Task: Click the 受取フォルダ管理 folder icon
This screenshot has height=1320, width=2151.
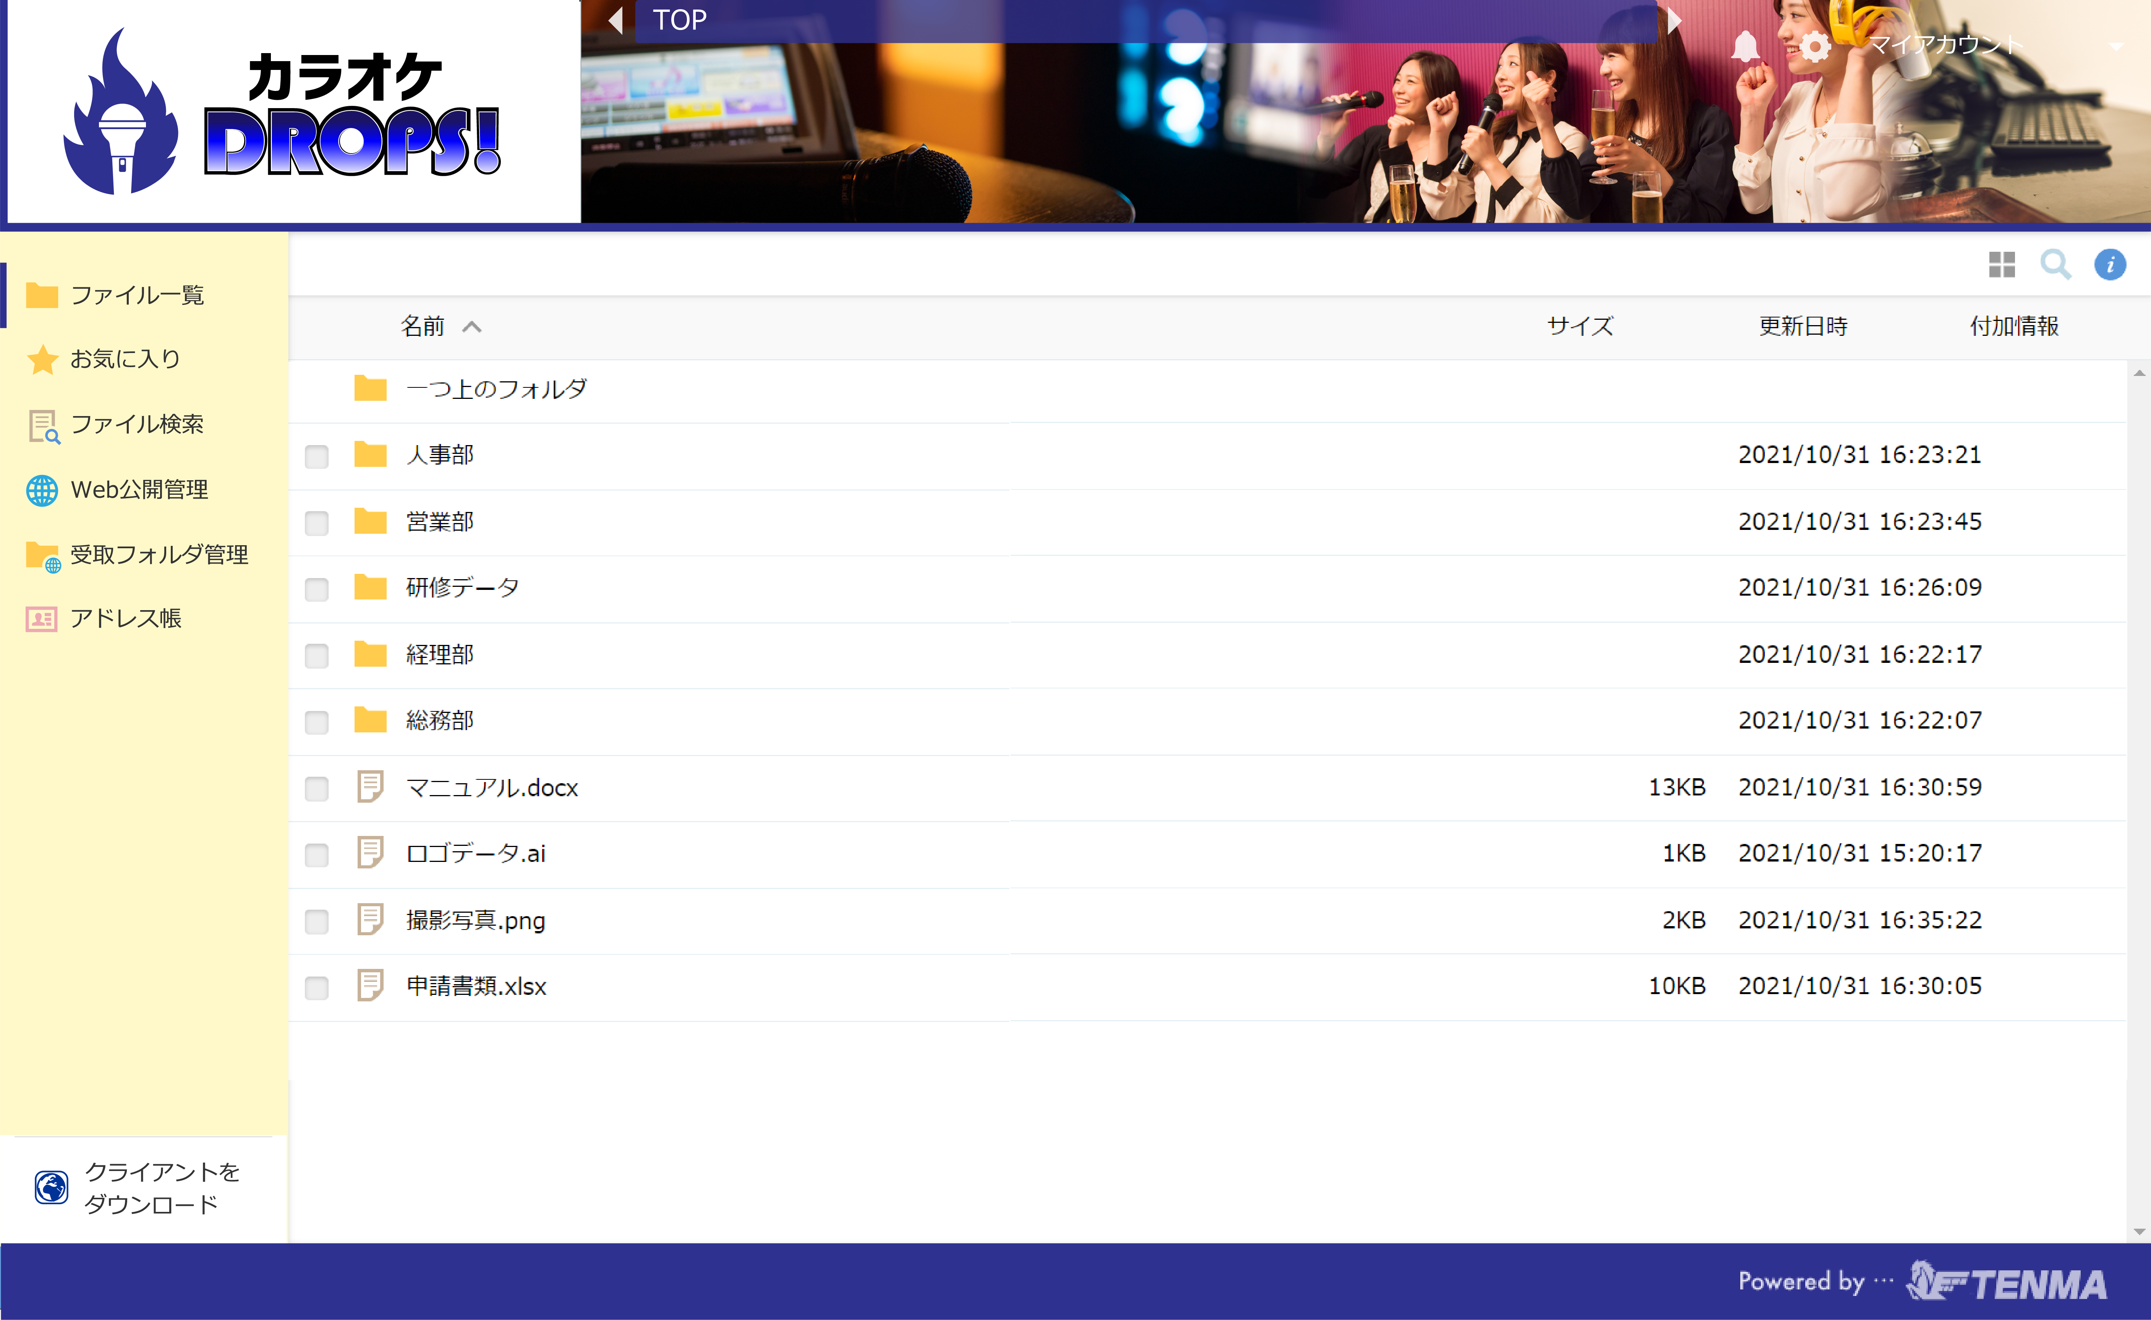Action: [43, 556]
